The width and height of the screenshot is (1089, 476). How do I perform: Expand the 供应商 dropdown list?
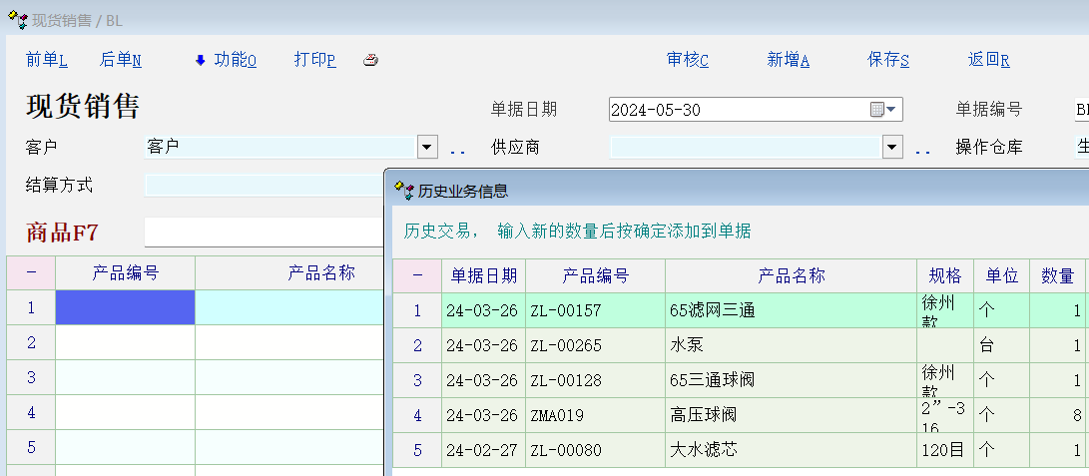click(x=892, y=148)
